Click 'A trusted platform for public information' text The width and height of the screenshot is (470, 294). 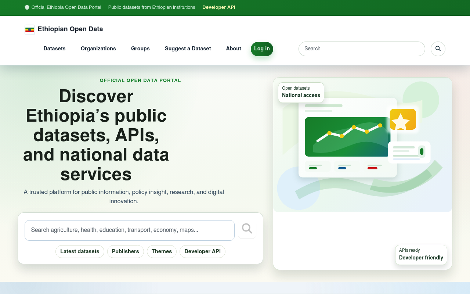pyautogui.click(x=124, y=197)
